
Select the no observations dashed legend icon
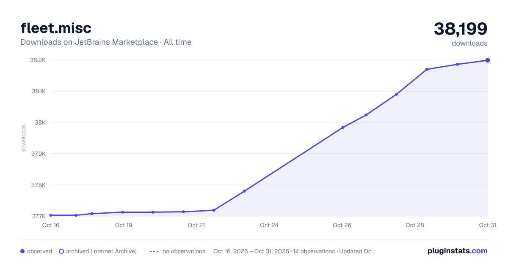click(154, 251)
